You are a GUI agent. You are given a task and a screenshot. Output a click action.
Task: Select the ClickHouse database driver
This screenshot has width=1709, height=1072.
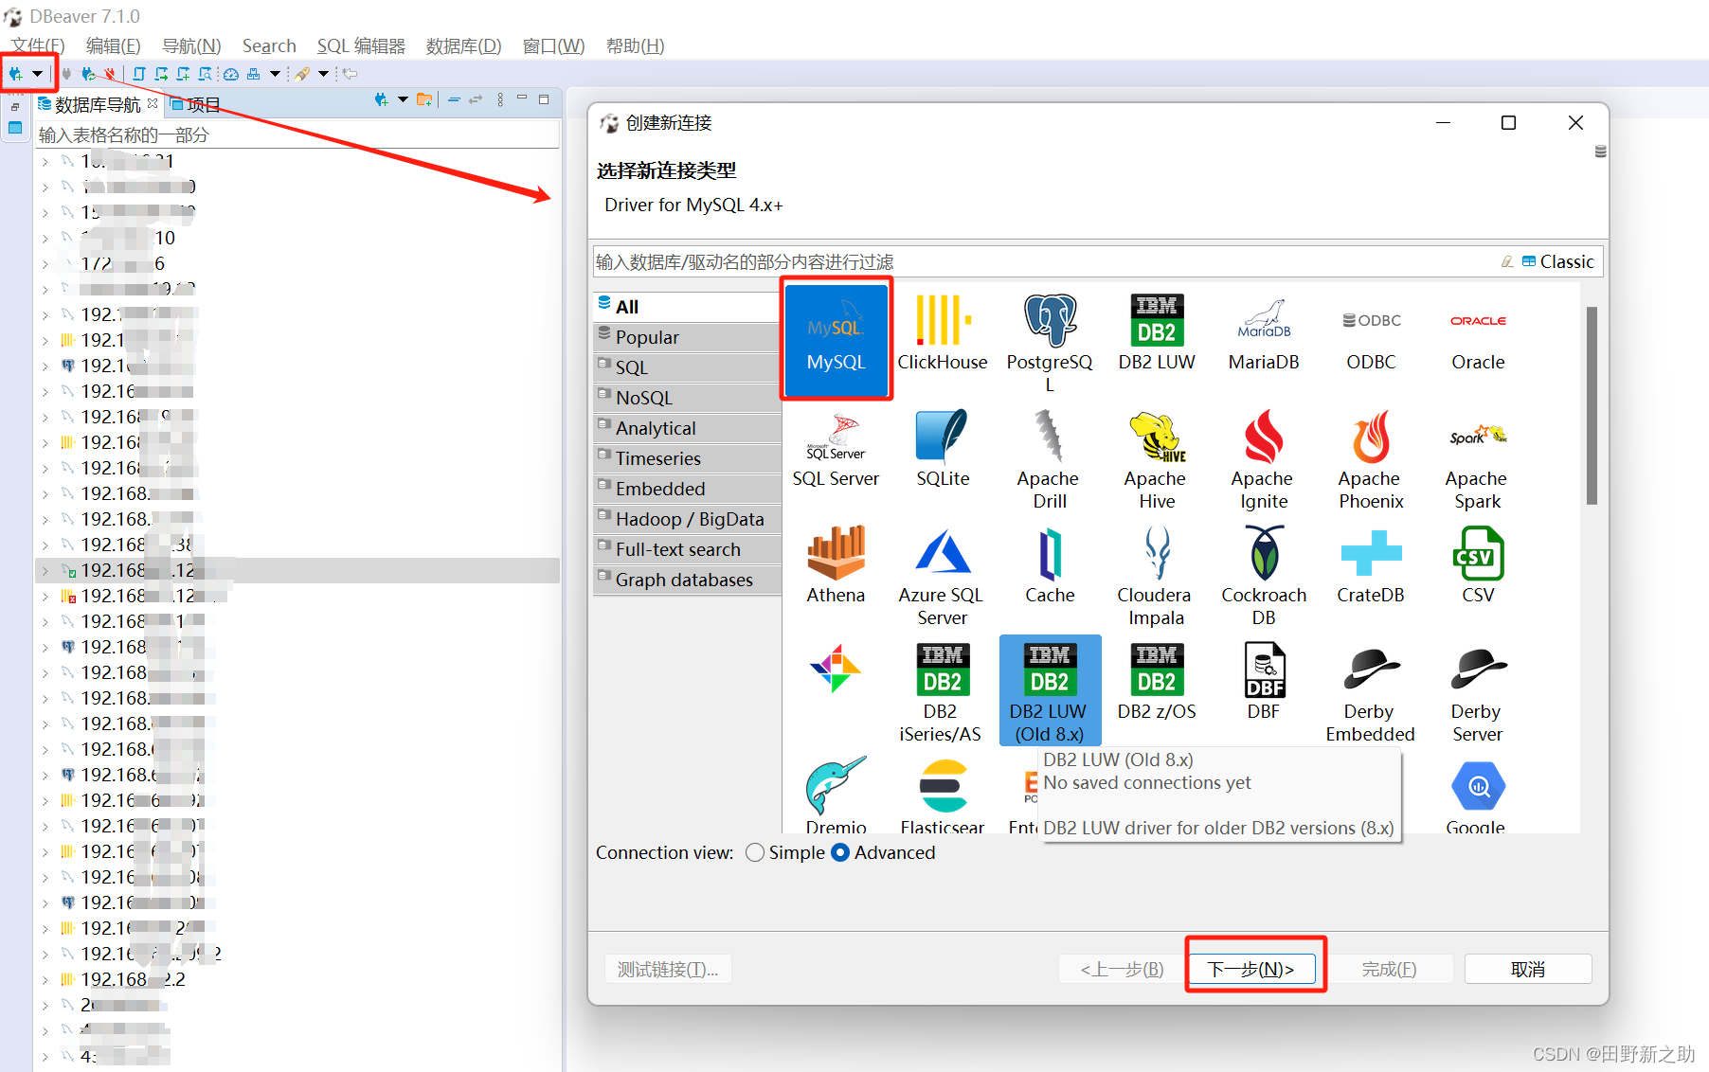(x=943, y=333)
